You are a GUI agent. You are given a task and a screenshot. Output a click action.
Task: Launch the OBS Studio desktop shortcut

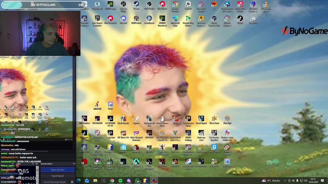pyautogui.click(x=149, y=6)
